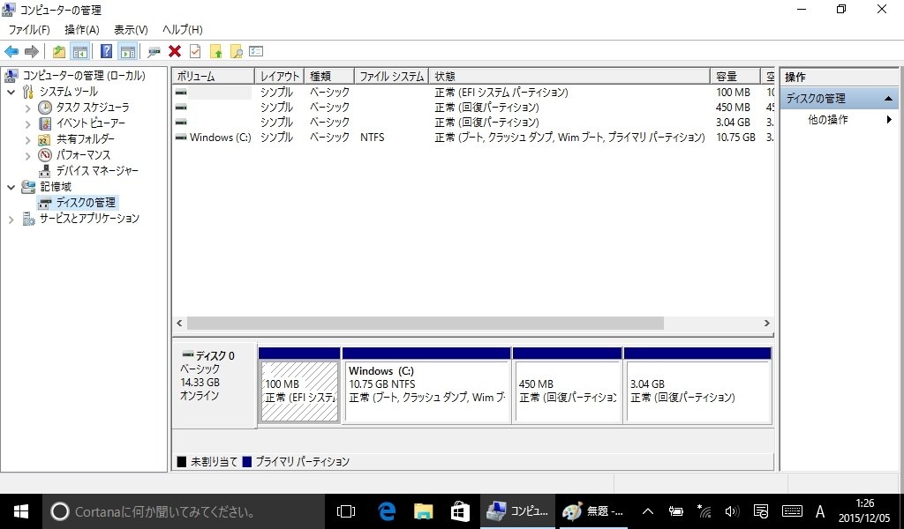Open デバイス マネージャー in the tree

pos(97,171)
